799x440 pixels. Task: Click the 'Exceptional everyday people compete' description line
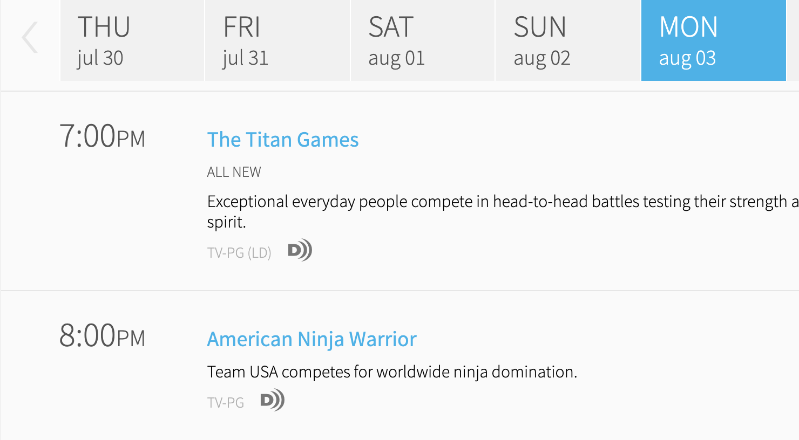(503, 202)
